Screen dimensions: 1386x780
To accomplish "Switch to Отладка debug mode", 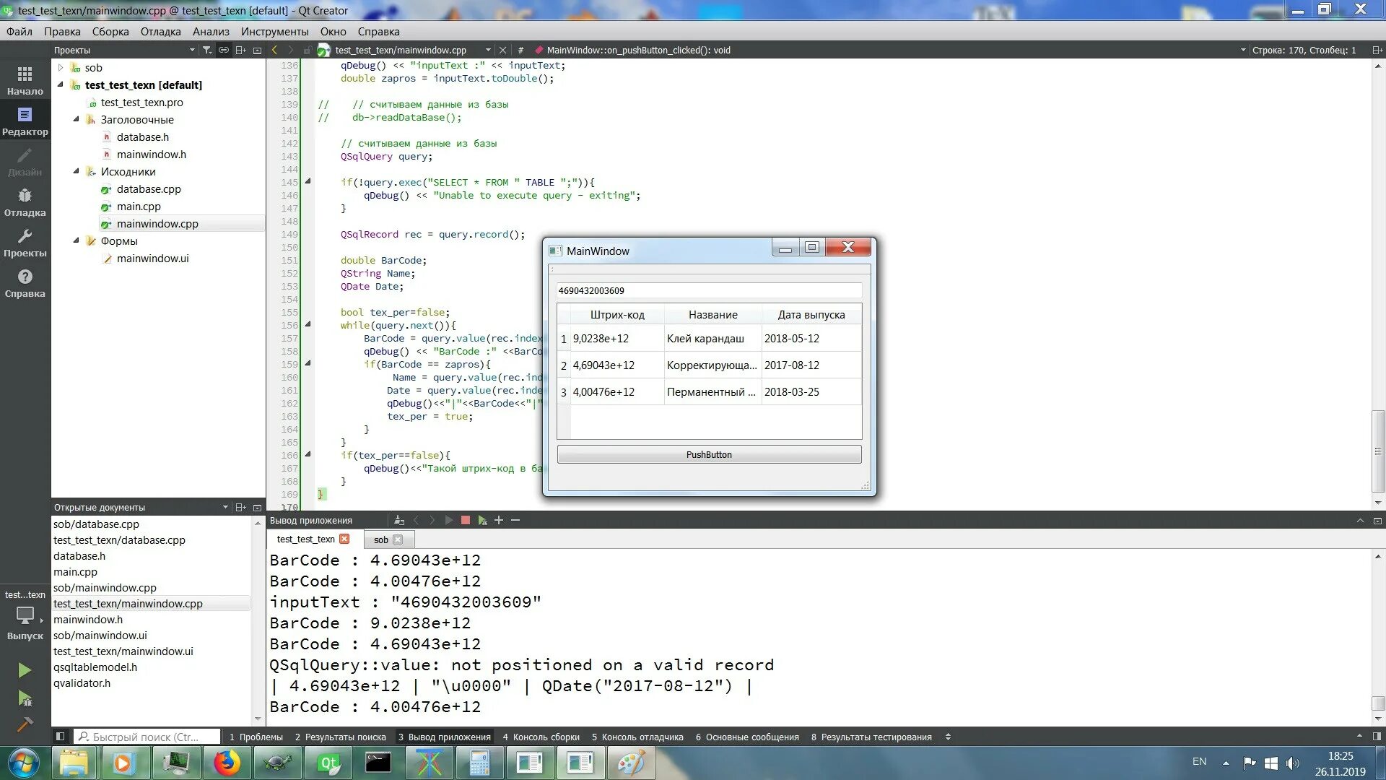I will [25, 202].
